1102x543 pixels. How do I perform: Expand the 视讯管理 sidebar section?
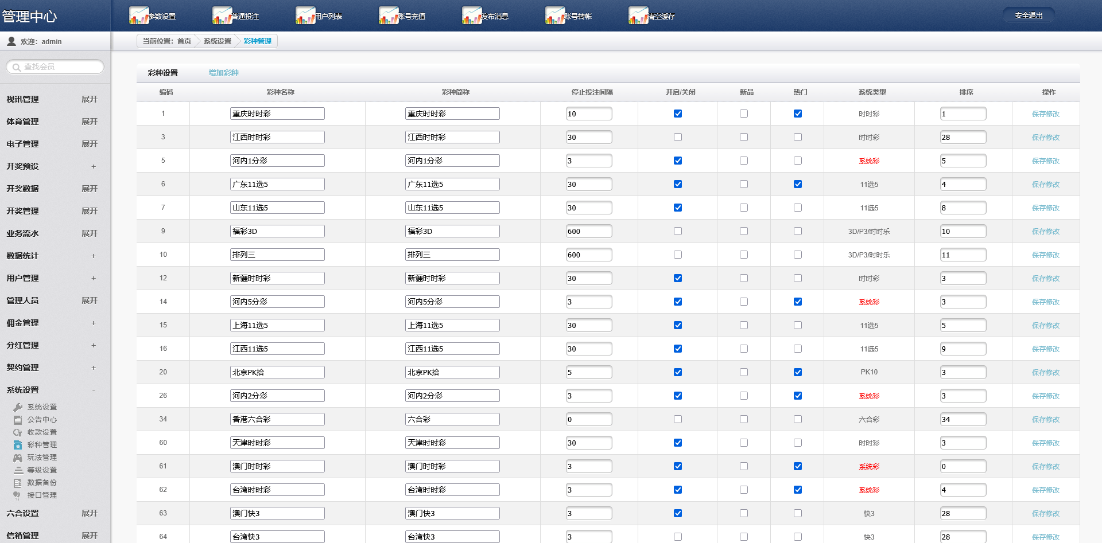pos(90,99)
